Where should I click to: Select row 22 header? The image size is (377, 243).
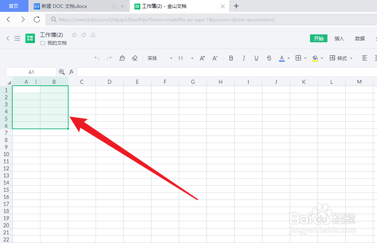(x=6, y=239)
